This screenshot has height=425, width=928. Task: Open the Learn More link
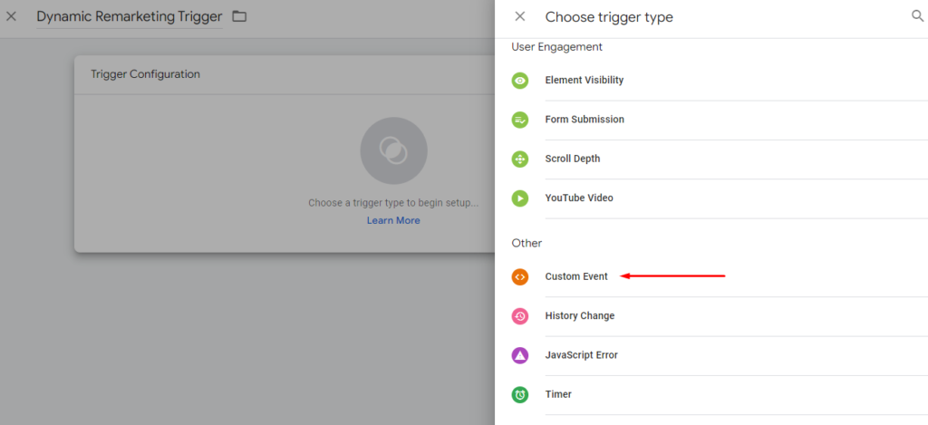[x=393, y=220]
